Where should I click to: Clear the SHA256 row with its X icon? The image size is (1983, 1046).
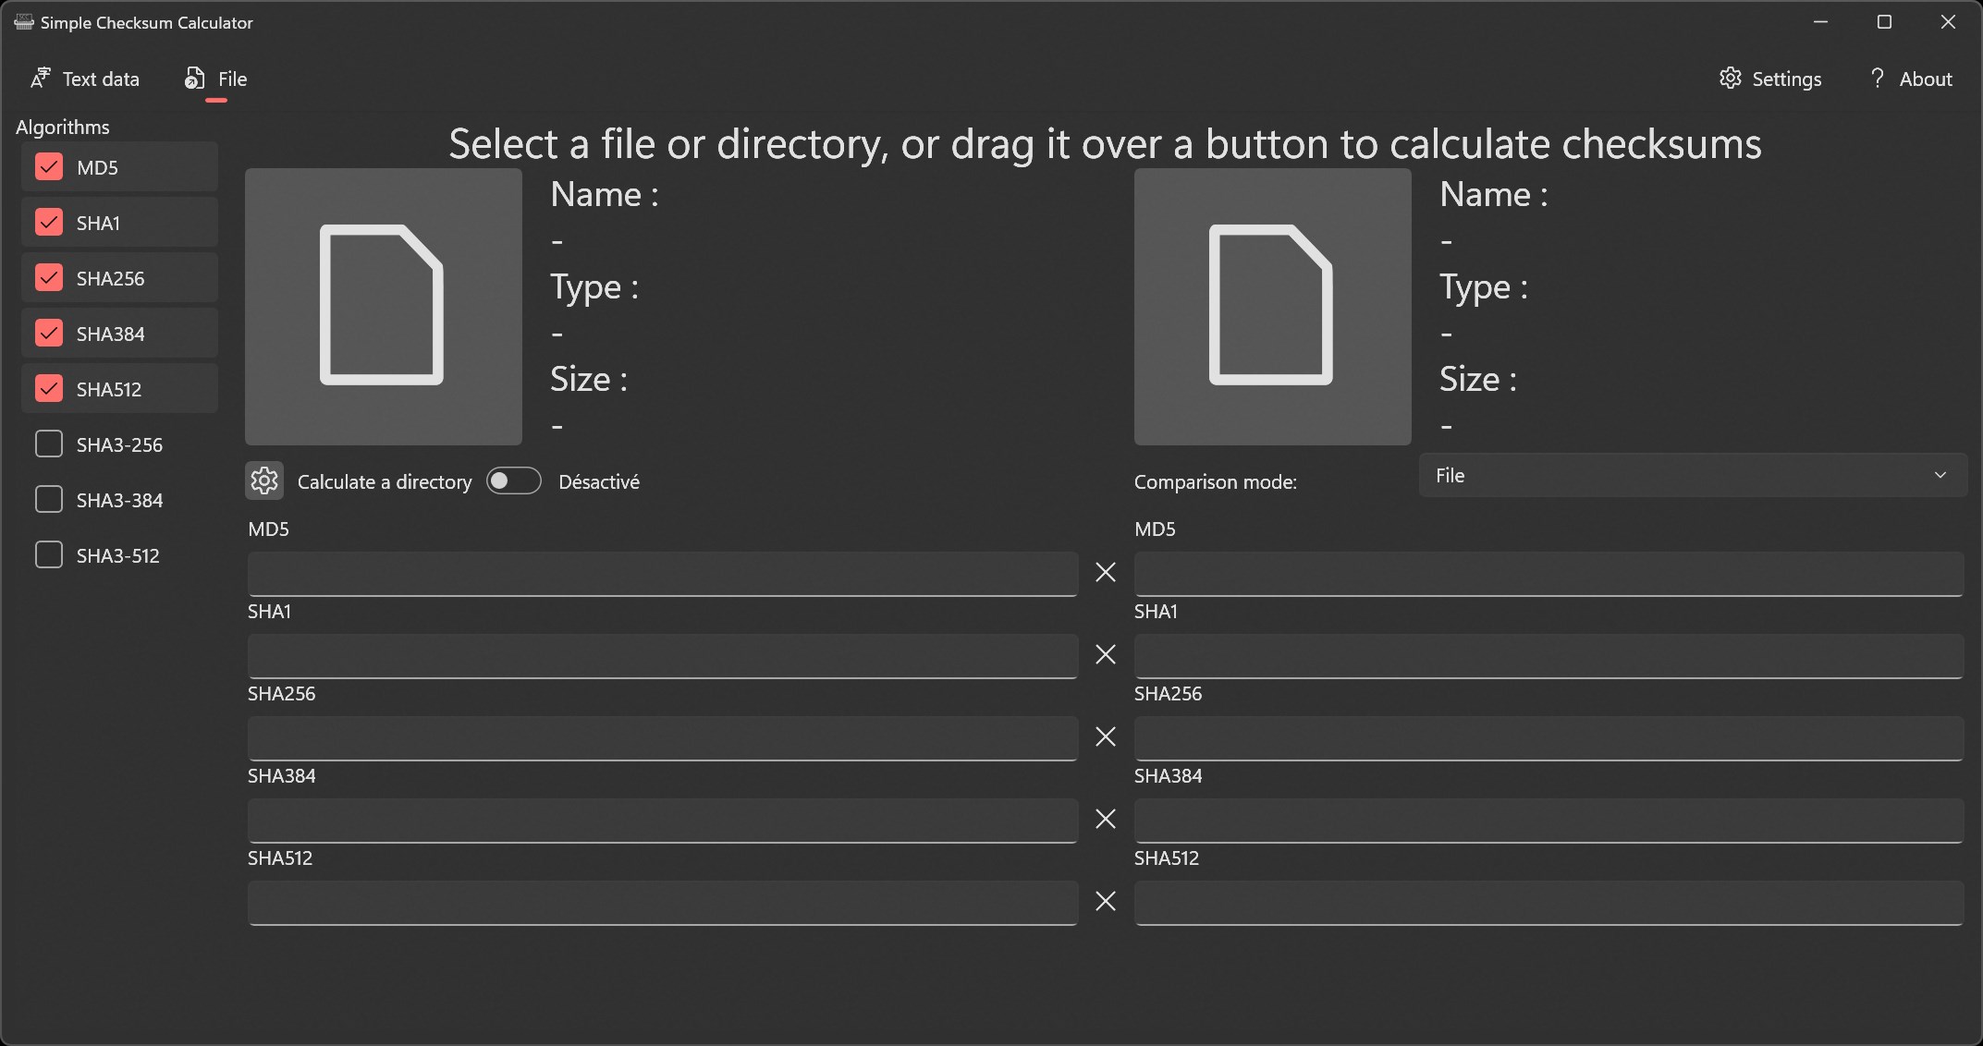(x=1106, y=736)
